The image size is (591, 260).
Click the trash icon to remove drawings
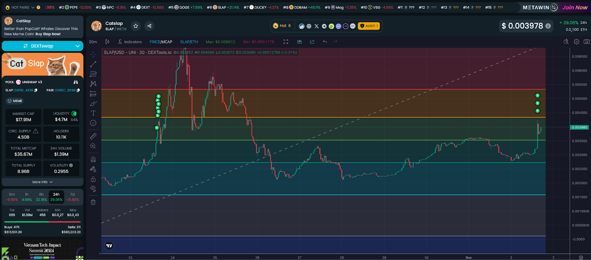coord(93,202)
